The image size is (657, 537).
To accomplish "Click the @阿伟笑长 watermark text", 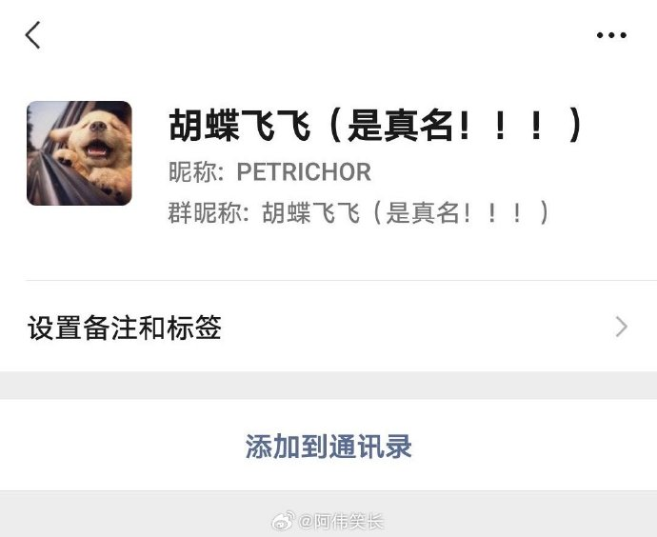I will click(x=341, y=522).
